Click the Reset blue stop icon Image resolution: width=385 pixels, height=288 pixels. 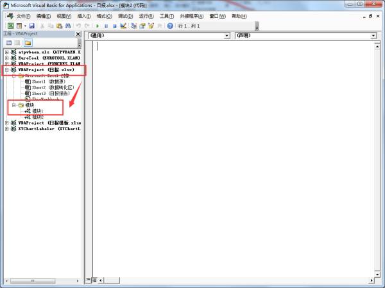(114, 26)
